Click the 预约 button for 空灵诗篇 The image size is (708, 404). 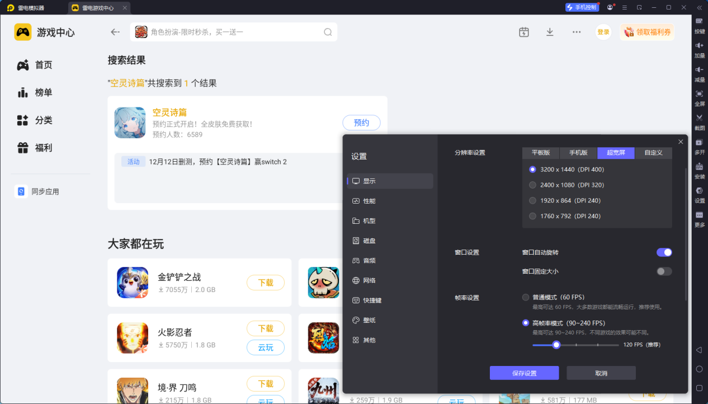[x=361, y=123]
